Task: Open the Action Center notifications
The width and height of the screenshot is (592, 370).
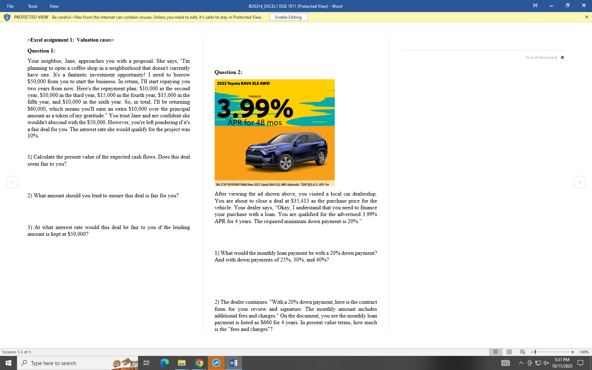Action: [x=580, y=363]
